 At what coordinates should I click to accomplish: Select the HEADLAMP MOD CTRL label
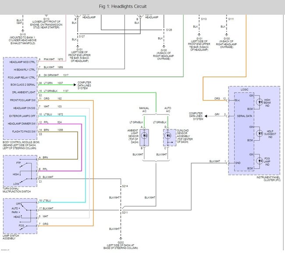click(x=22, y=62)
